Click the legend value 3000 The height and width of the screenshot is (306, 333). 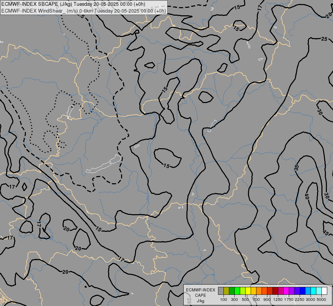(311, 300)
